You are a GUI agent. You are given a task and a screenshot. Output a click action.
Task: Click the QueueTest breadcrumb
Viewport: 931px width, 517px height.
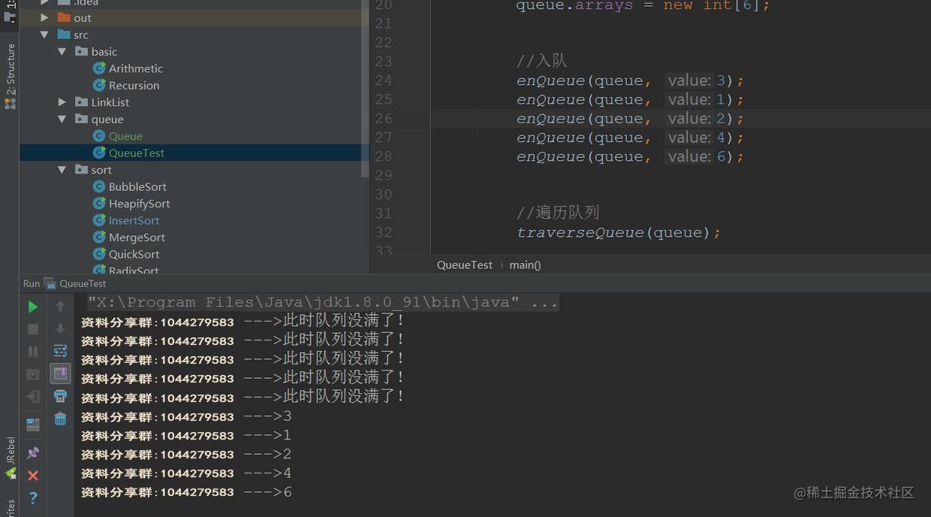tap(465, 265)
